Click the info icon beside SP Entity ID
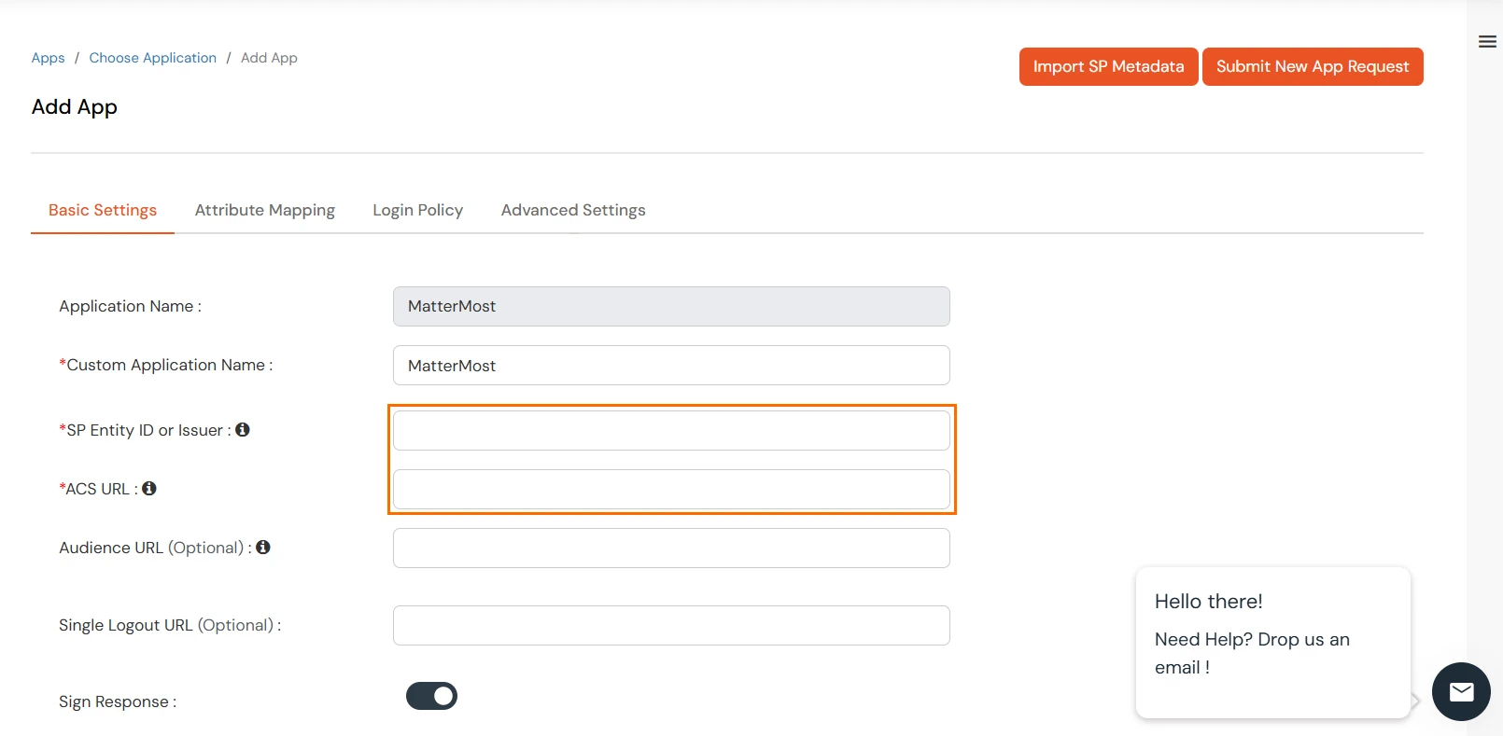 [x=243, y=429]
